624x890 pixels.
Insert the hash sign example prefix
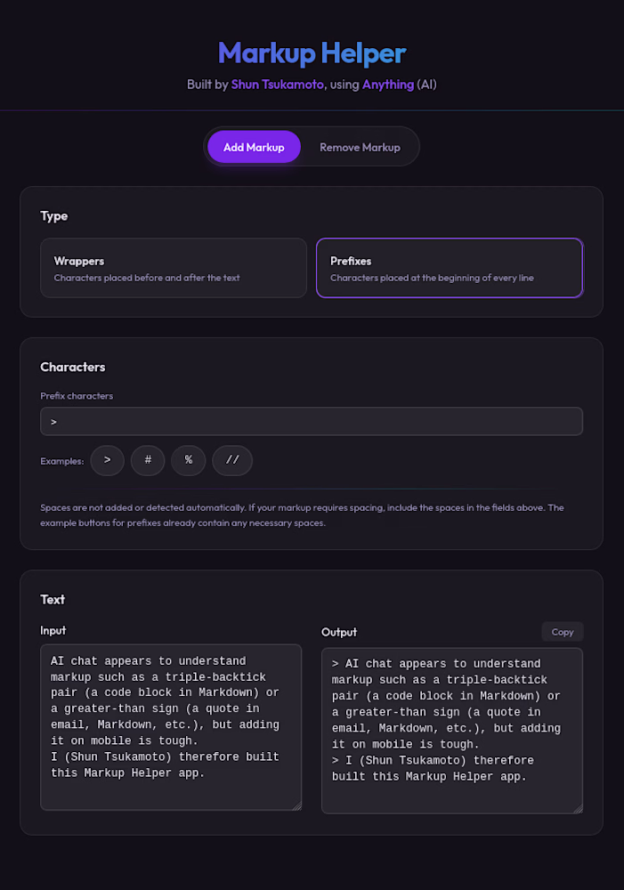[x=148, y=460]
